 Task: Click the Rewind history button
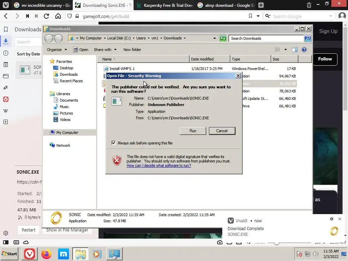(x=28, y=16)
